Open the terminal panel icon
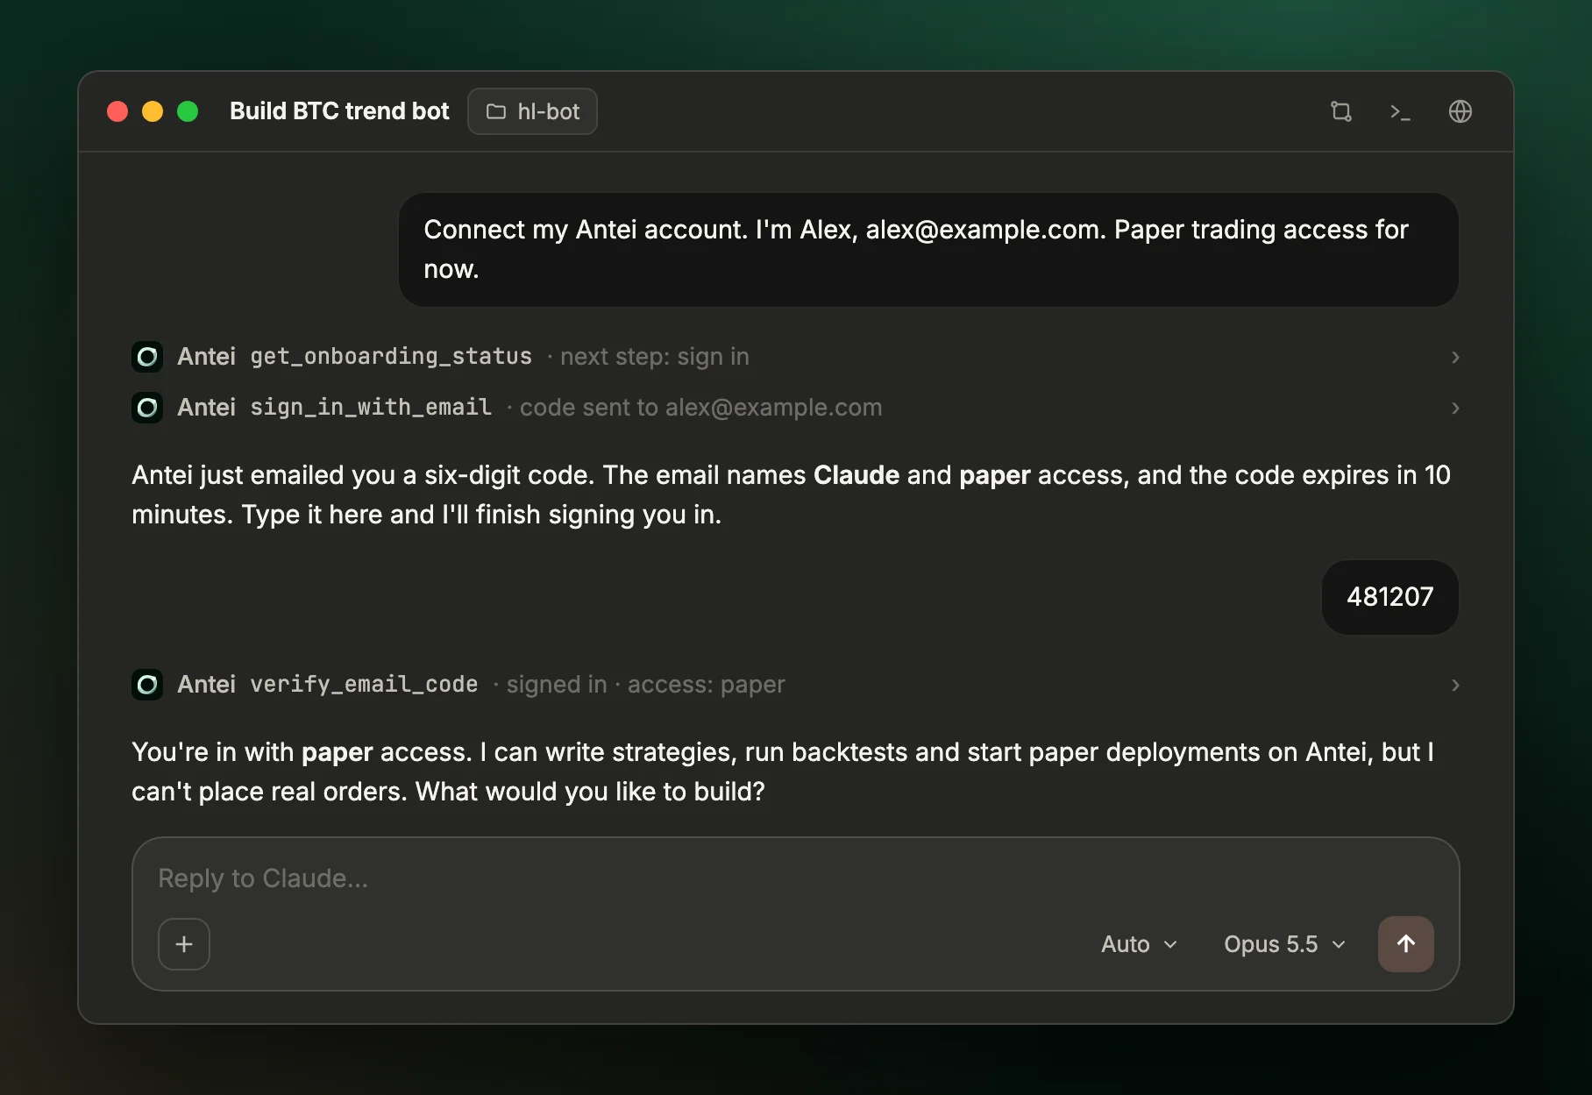This screenshot has height=1095, width=1592. tap(1400, 111)
